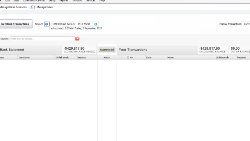Click the Last updated timestamp text

[75, 29]
